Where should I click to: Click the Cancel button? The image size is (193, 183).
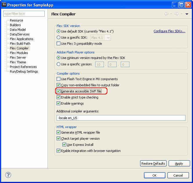pos(178,175)
